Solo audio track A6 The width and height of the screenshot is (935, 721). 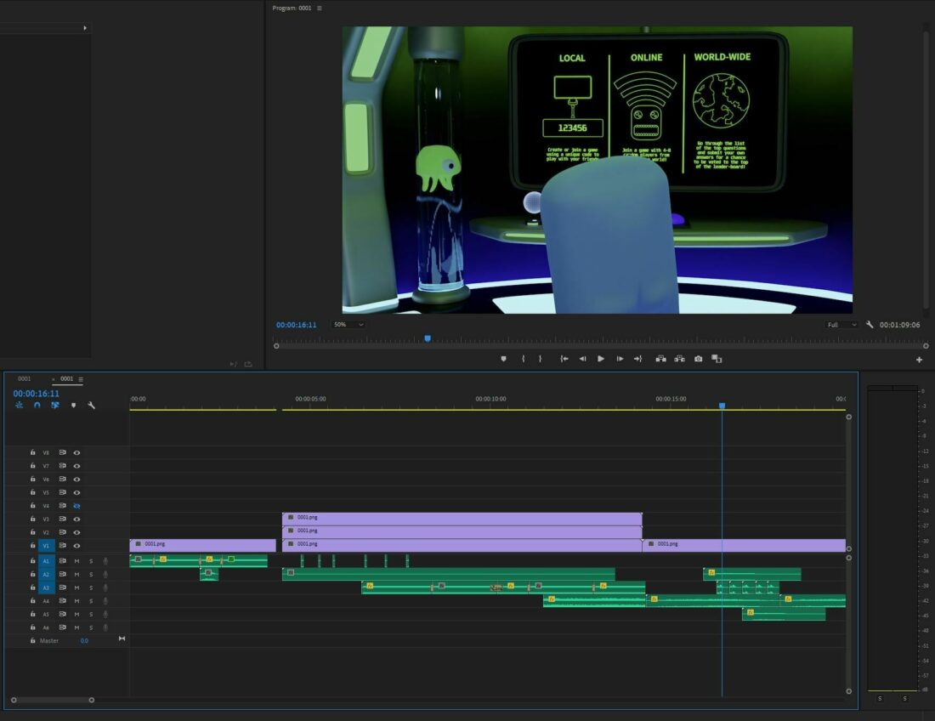coord(91,627)
